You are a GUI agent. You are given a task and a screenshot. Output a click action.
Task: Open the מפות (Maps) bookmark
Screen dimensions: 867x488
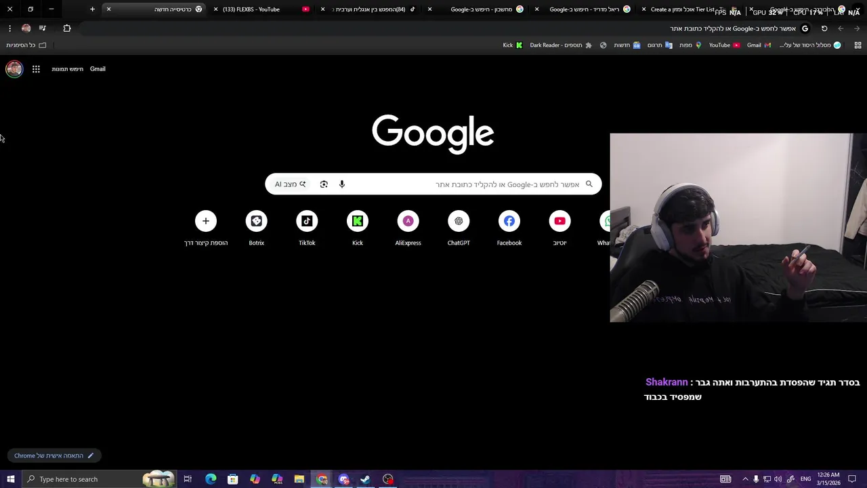690,45
